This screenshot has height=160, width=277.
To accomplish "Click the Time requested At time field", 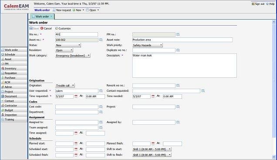I will [95, 97].
